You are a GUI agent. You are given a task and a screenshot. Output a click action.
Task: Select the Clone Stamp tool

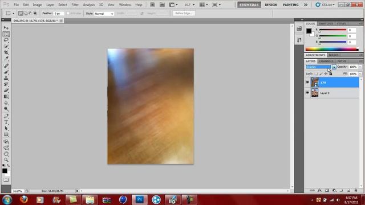pos(6,78)
